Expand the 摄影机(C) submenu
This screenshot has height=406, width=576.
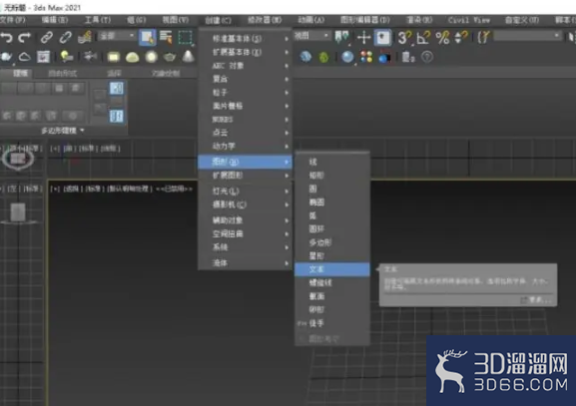coord(245,204)
